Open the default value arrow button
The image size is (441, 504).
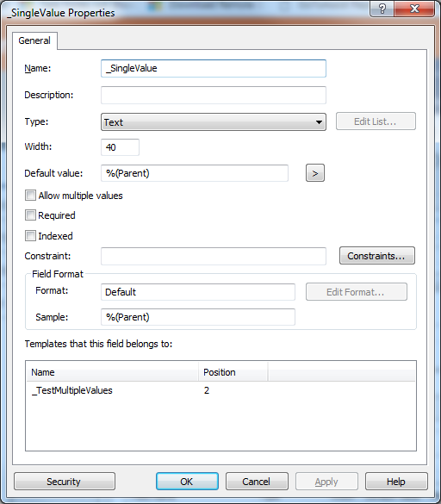coord(315,173)
